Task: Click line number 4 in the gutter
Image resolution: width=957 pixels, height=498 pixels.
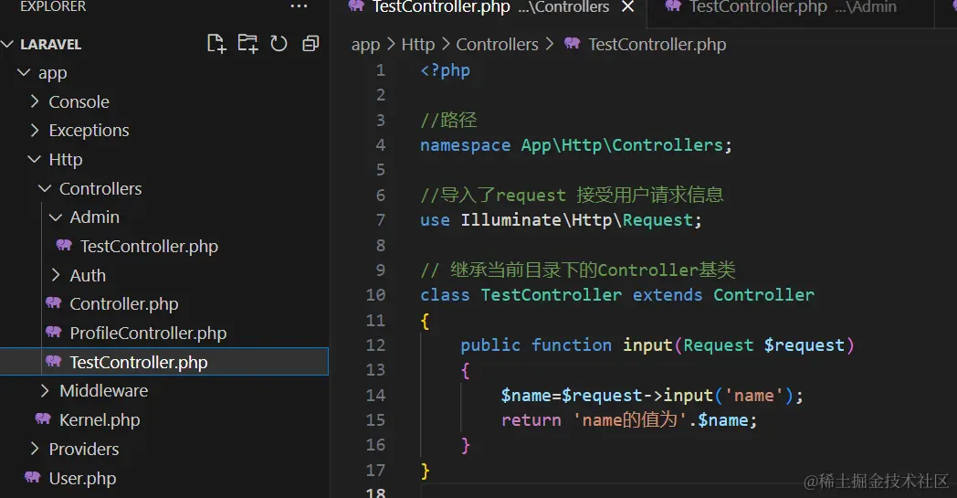Action: click(380, 145)
